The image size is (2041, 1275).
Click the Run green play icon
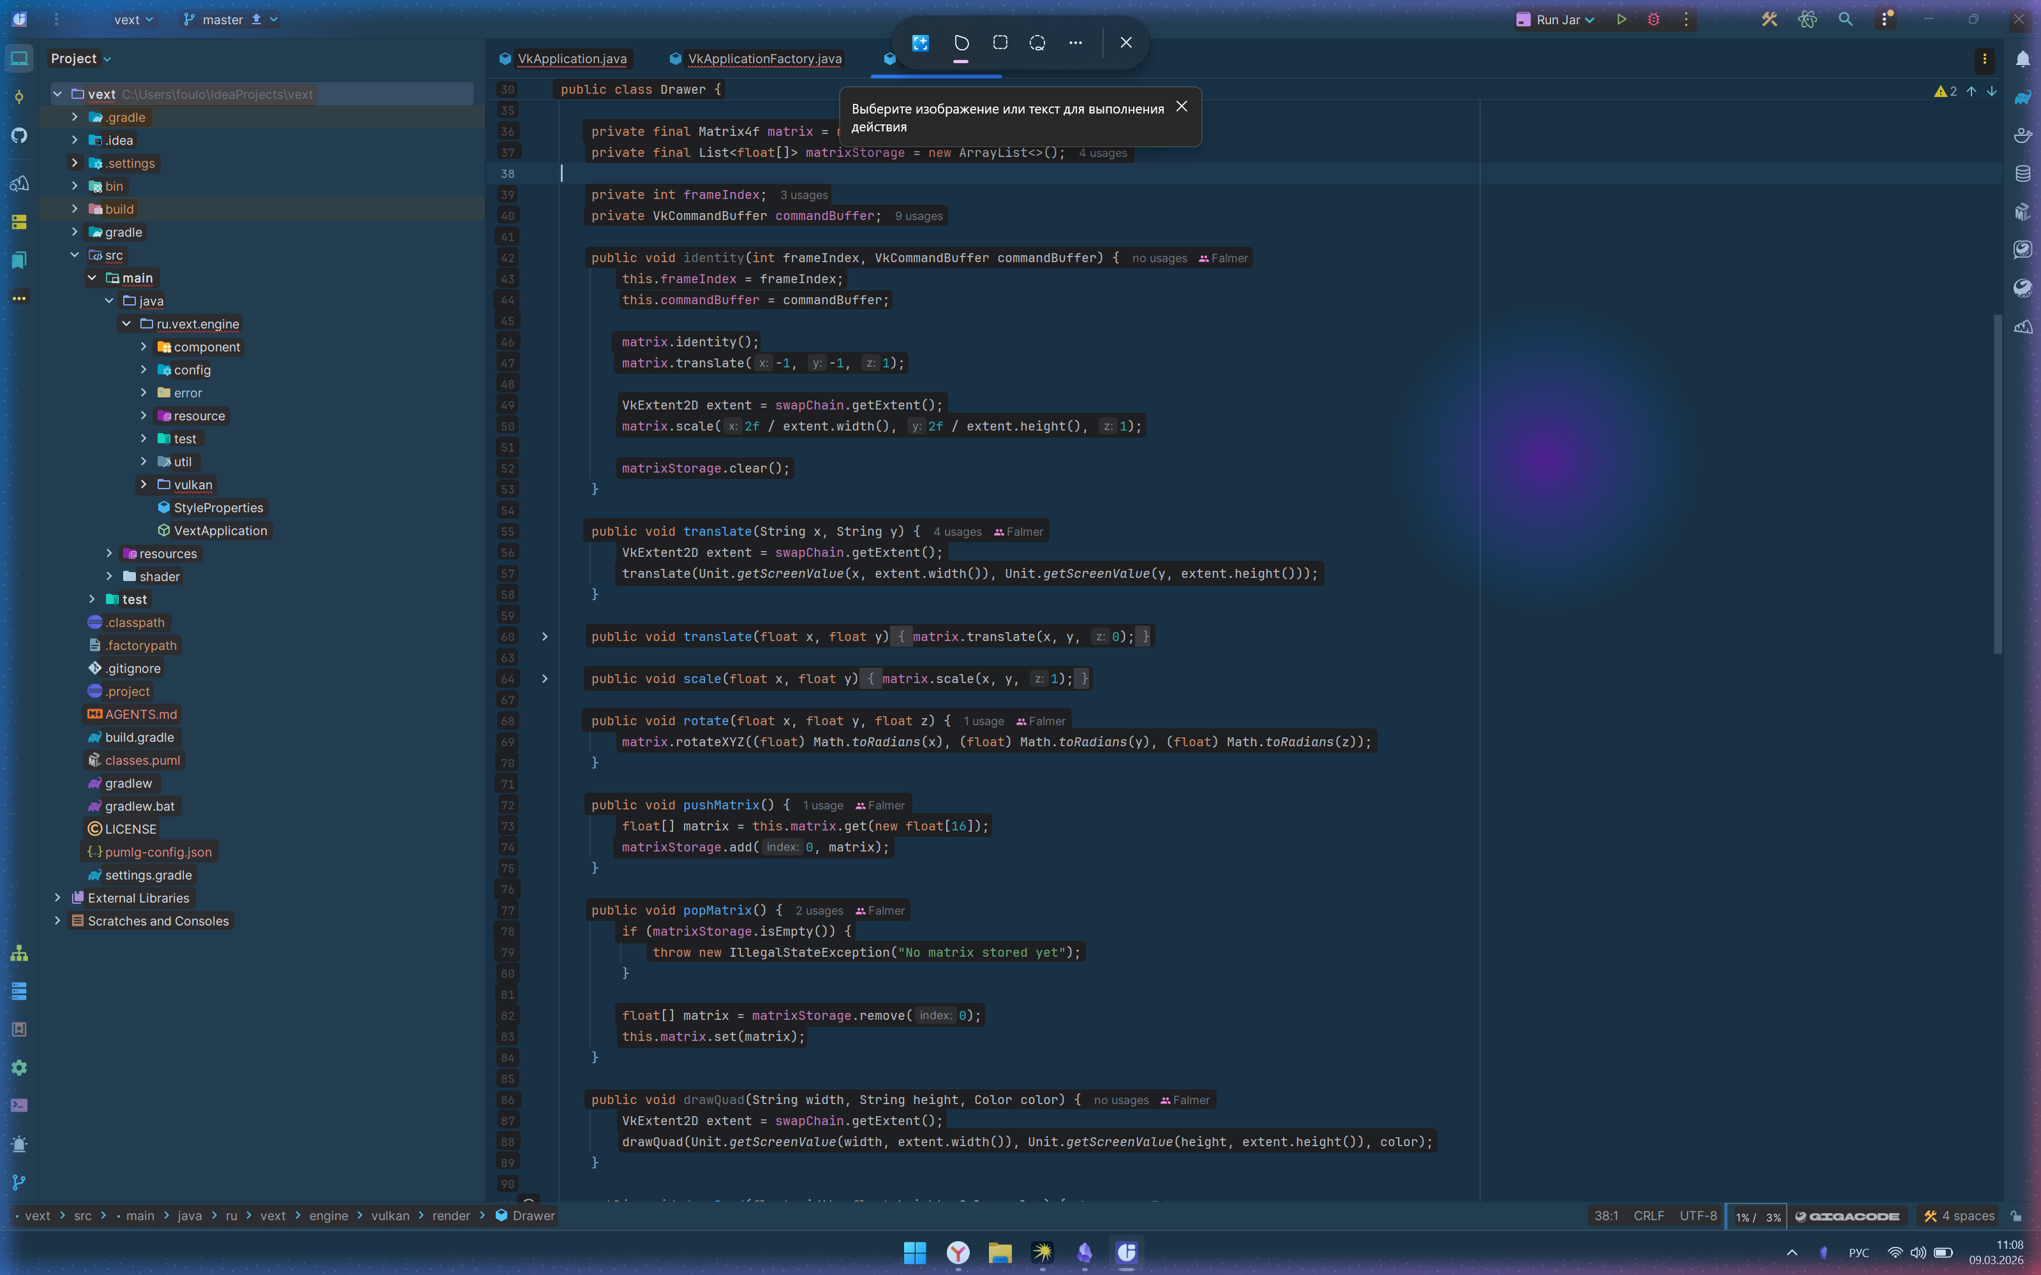pos(1621,19)
